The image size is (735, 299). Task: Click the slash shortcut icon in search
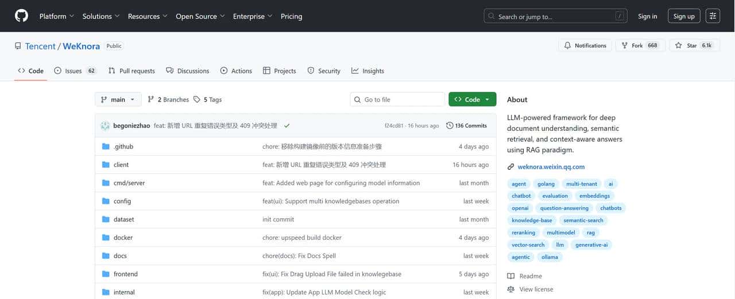click(x=620, y=17)
